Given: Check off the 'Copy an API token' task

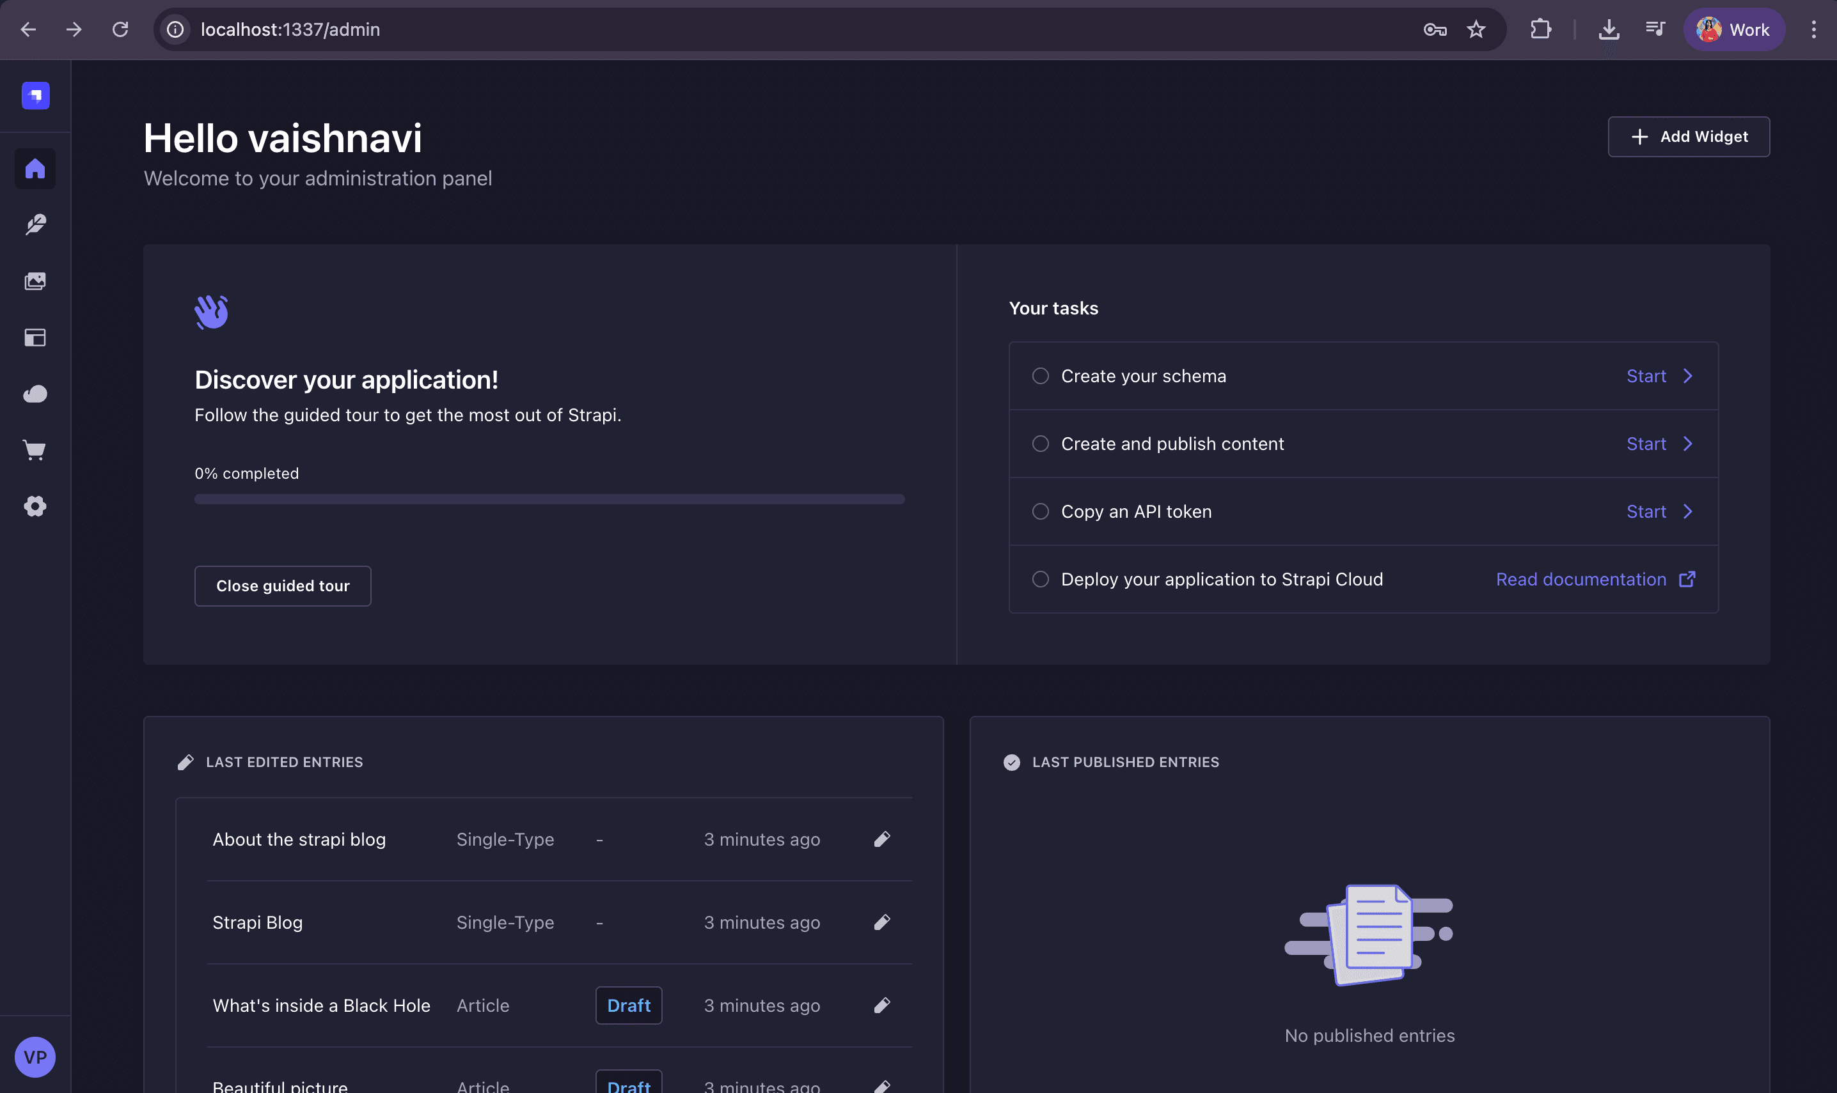Looking at the screenshot, I should pyautogui.click(x=1040, y=511).
